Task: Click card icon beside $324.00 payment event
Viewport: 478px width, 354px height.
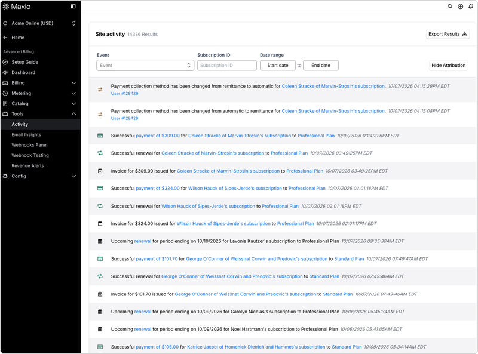Action: coord(100,189)
